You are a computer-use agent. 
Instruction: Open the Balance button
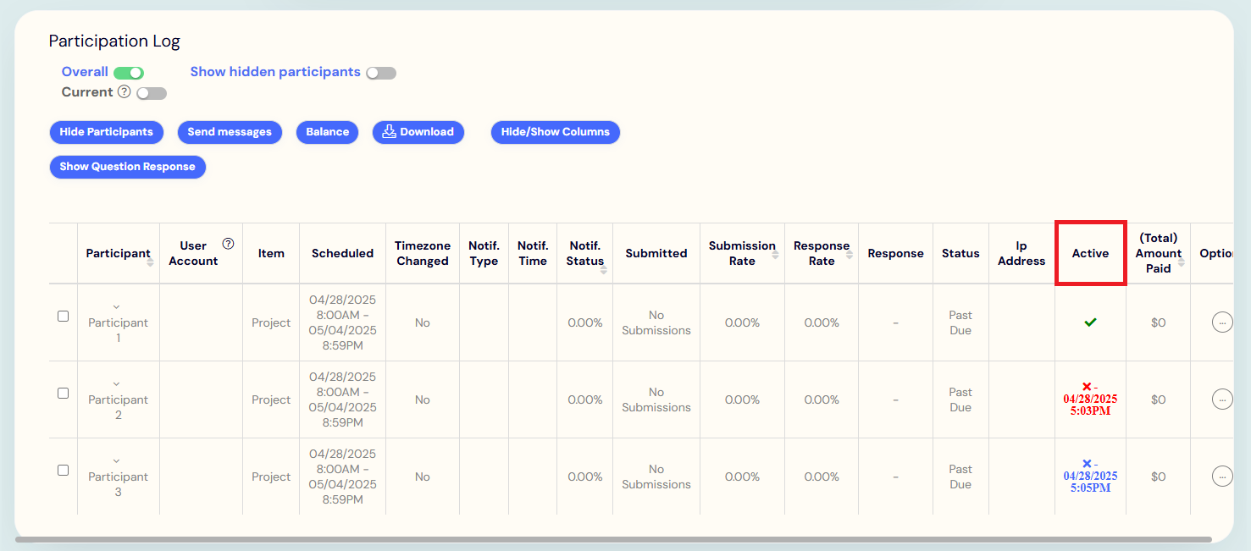(328, 132)
